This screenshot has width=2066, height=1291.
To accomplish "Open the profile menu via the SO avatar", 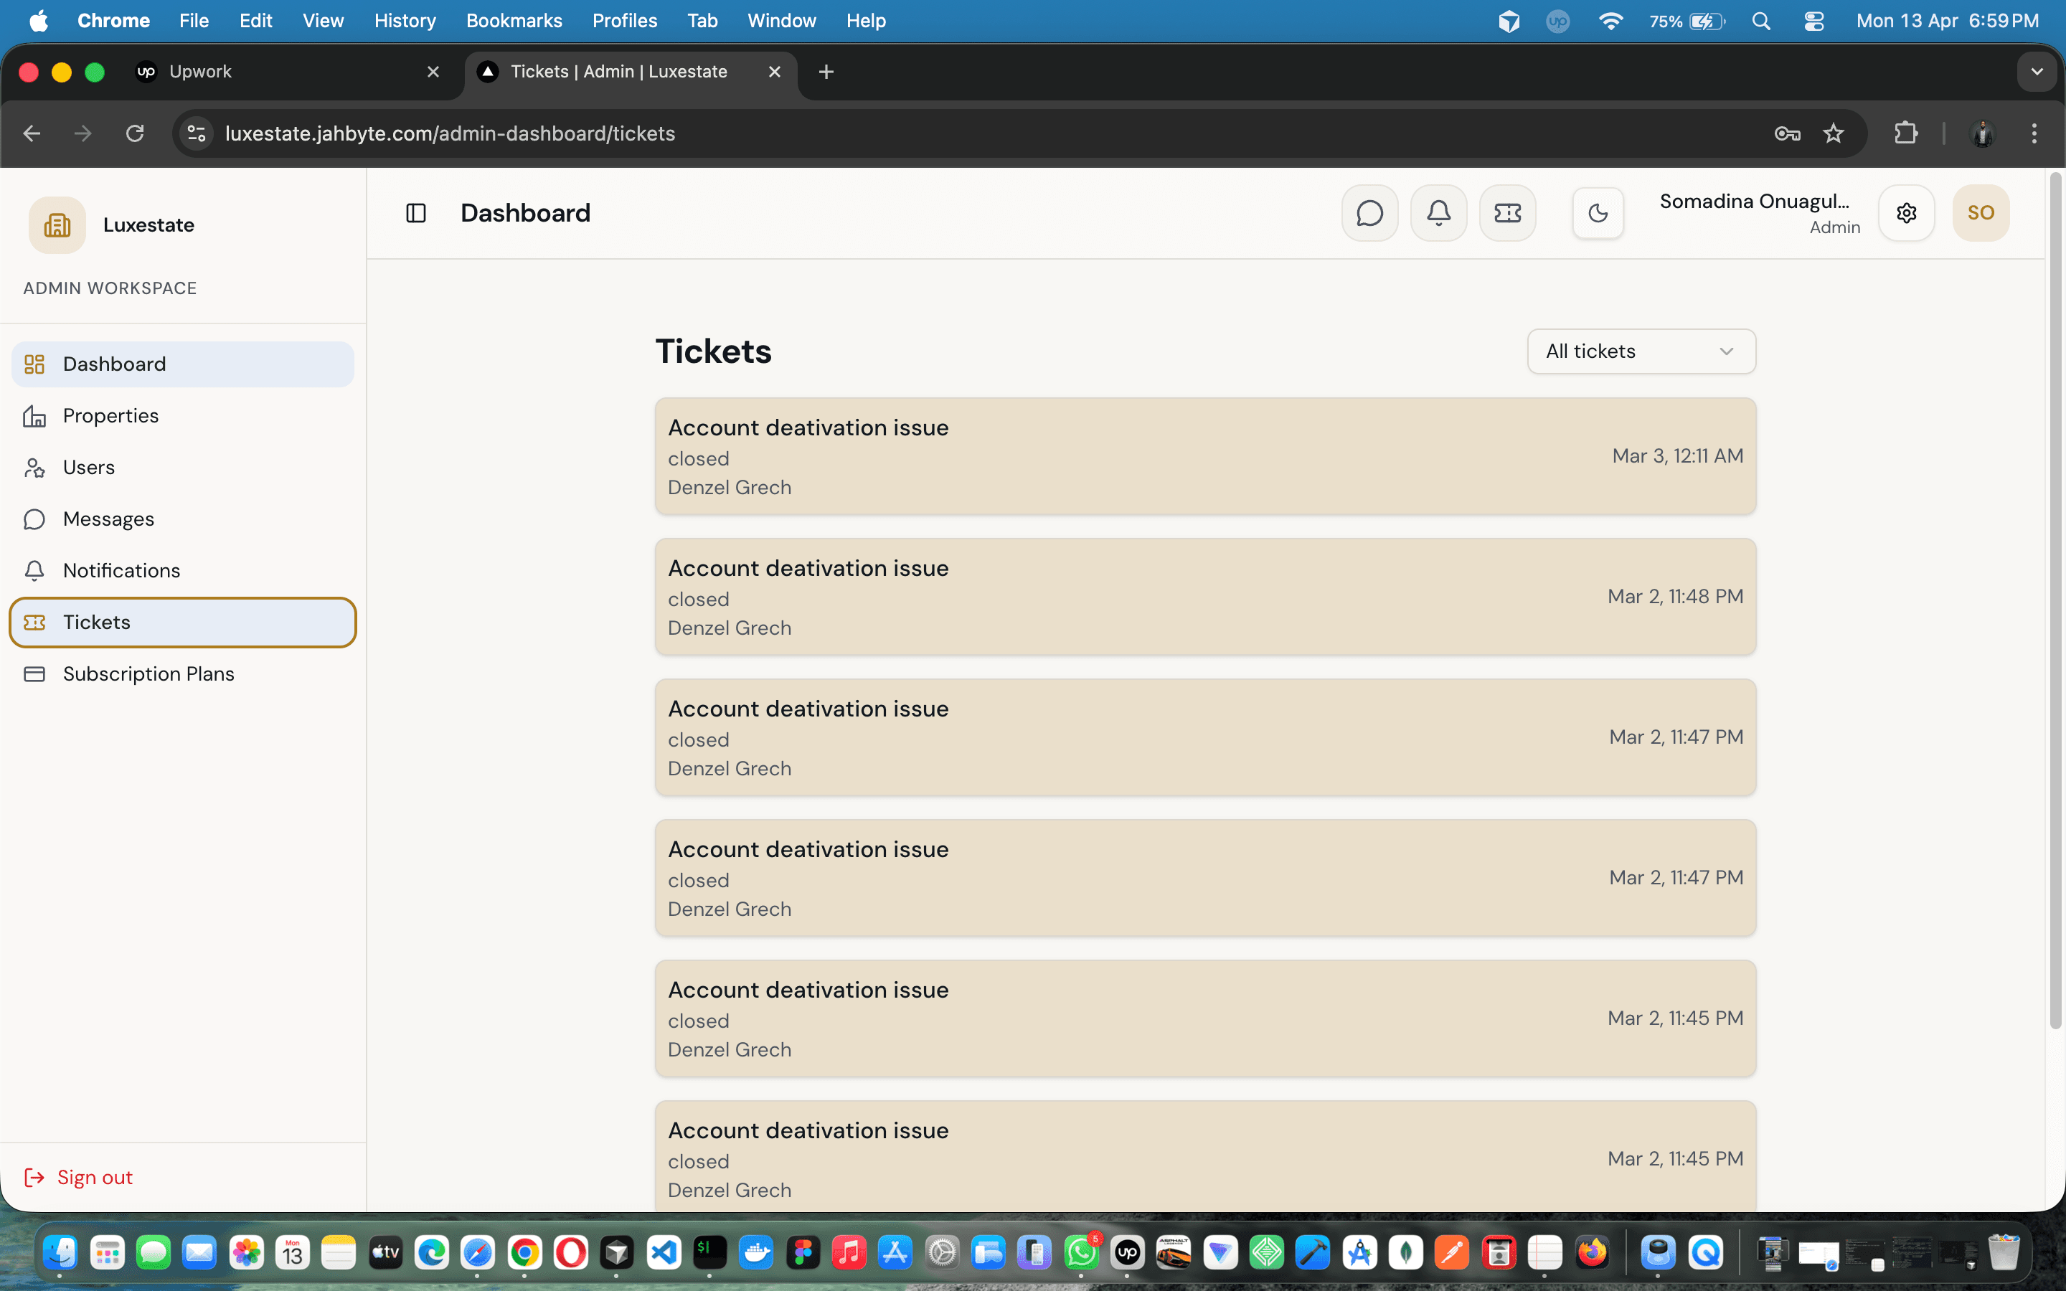I will coord(1981,212).
